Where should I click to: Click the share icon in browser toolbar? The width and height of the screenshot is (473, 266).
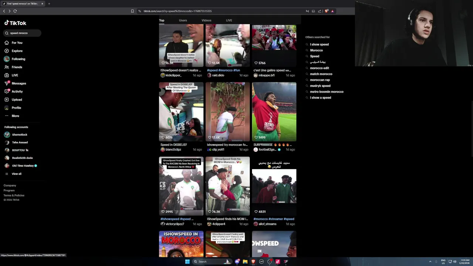[x=320, y=11]
